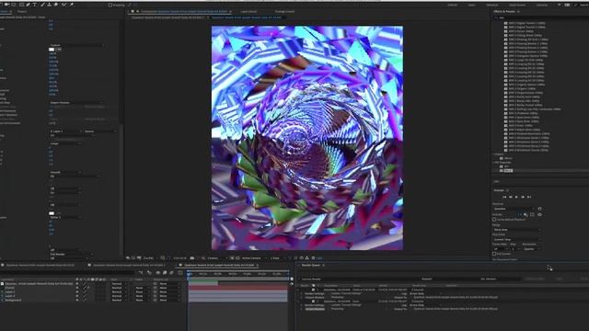Open the Active Camera view dropdown
The width and height of the screenshot is (589, 331).
pyautogui.click(x=253, y=258)
